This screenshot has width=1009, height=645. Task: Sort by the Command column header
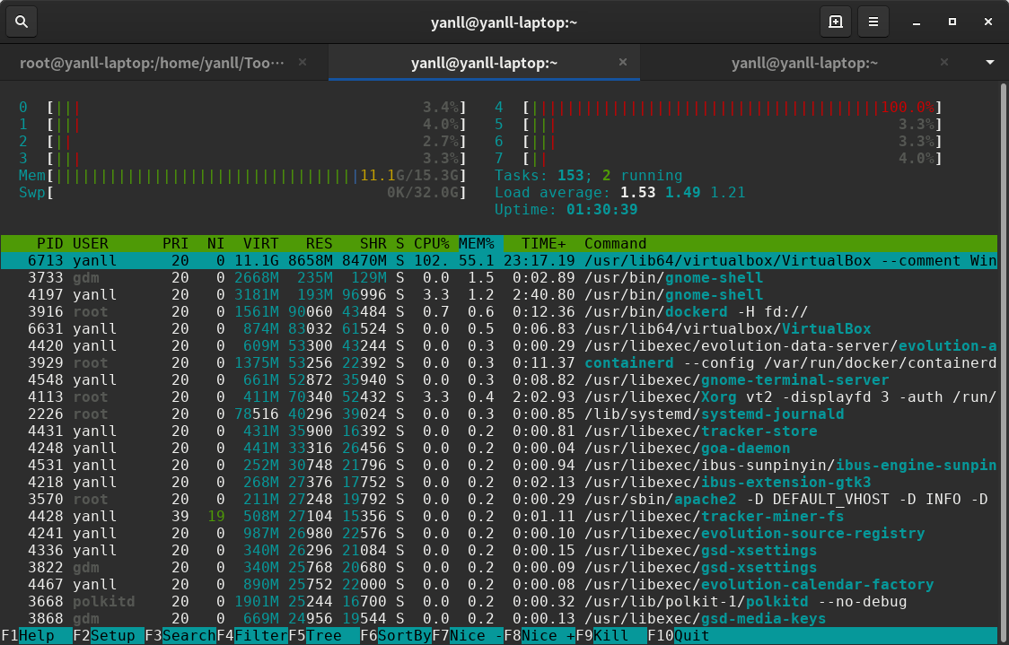[x=615, y=244]
